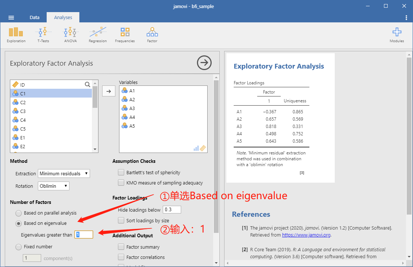Enable Sort loadings by size
This screenshot has height=267, width=413.
click(x=121, y=220)
